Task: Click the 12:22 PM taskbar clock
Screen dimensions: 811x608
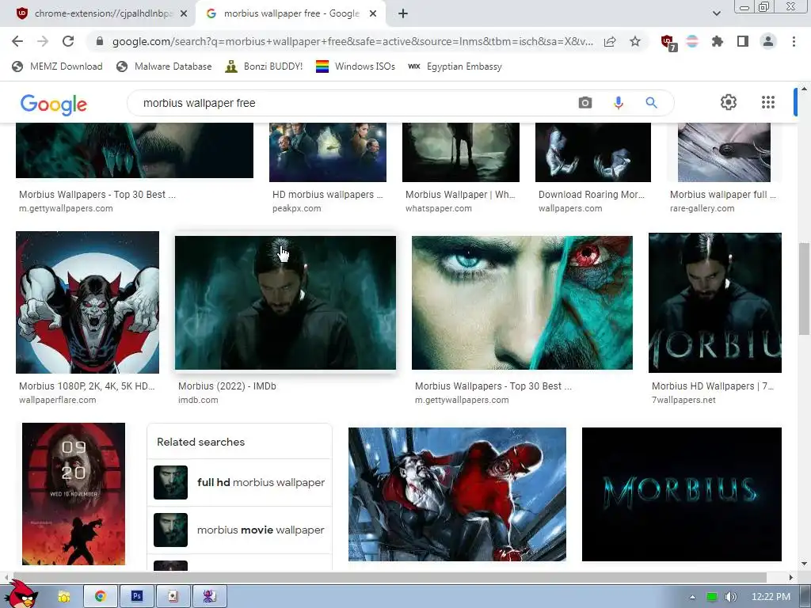Action: pos(771,597)
